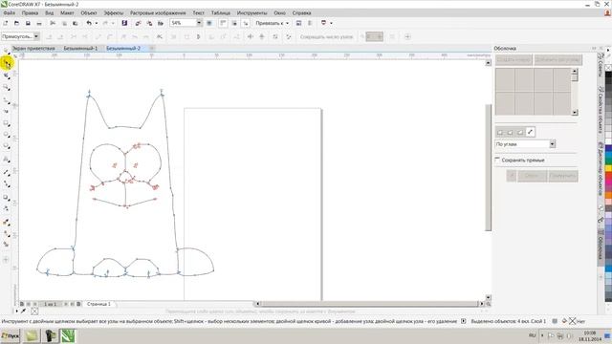Select the Rectangle tool in toolbox
This screenshot has width=612, height=344.
(x=7, y=123)
